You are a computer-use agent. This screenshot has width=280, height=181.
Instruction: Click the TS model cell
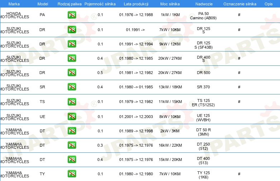[x=42, y=102]
